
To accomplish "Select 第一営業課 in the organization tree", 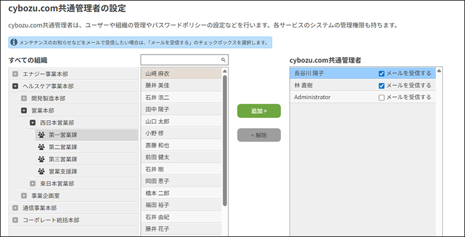I will (87, 135).
